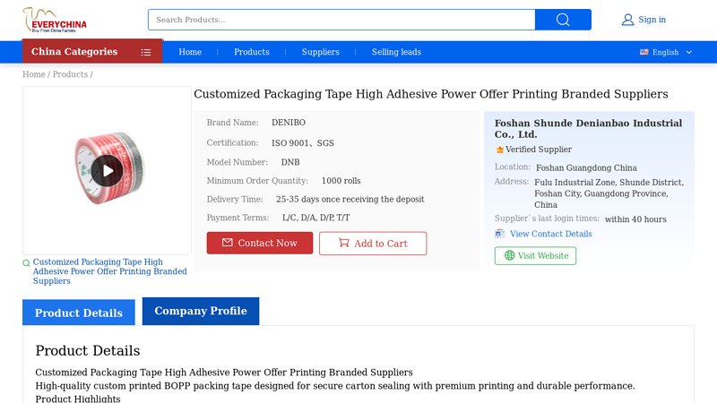The width and height of the screenshot is (717, 403).
Task: Click the Add to Cart button
Action: 373,244
